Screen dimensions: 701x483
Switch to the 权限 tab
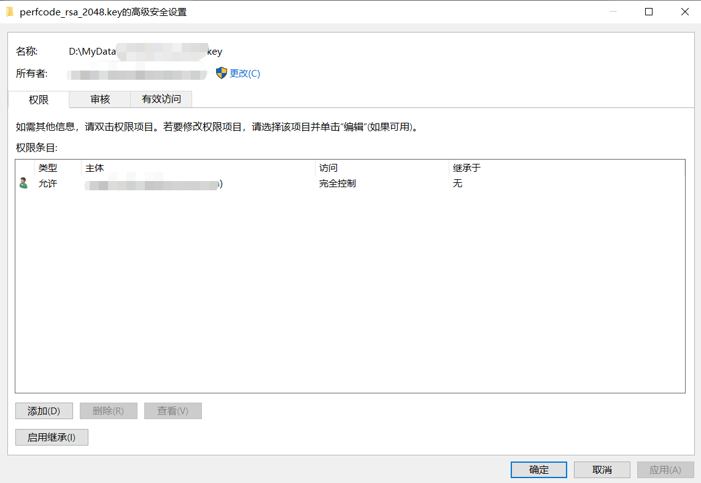(x=39, y=99)
